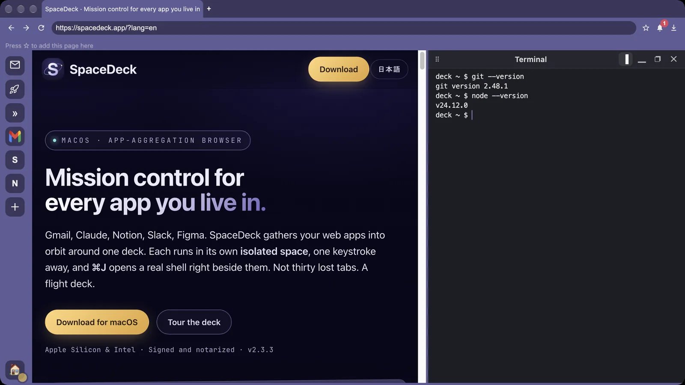
Task: Select the SpaceDeck browser tab
Action: coord(122,9)
